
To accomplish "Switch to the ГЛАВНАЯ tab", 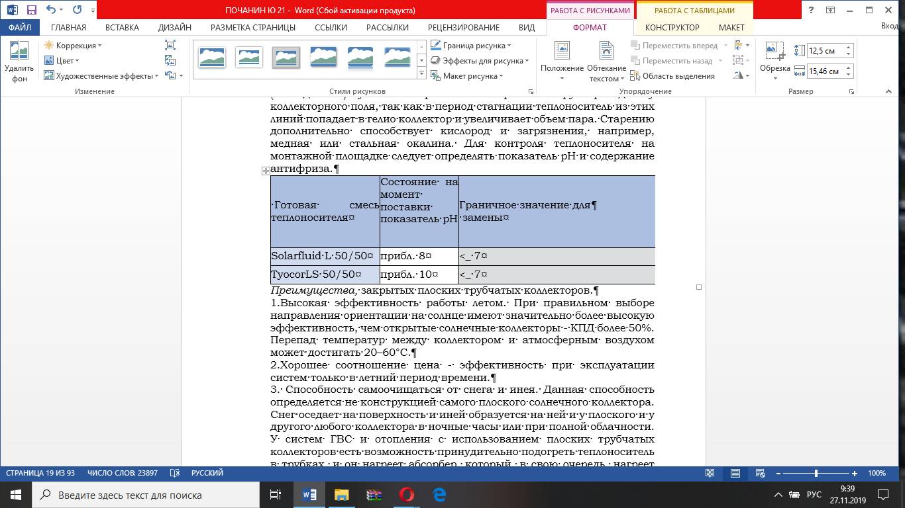I will pyautogui.click(x=69, y=28).
